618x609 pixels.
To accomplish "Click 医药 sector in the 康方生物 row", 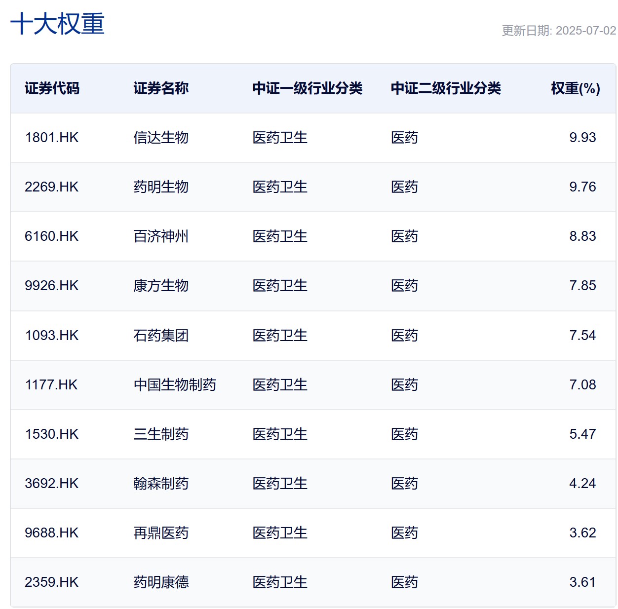I will (x=404, y=285).
